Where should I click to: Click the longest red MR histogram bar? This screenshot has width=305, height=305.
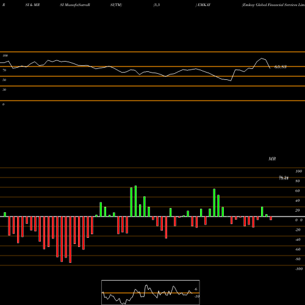[70, 240]
